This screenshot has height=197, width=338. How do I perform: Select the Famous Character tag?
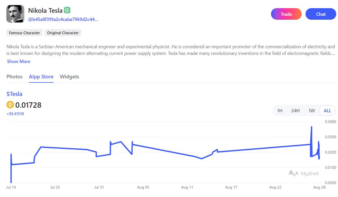click(x=25, y=33)
